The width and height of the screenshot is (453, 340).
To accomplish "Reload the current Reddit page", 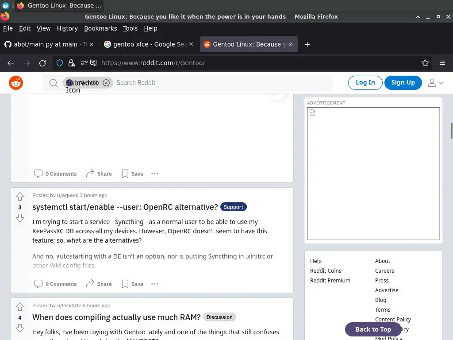I will pyautogui.click(x=42, y=63).
